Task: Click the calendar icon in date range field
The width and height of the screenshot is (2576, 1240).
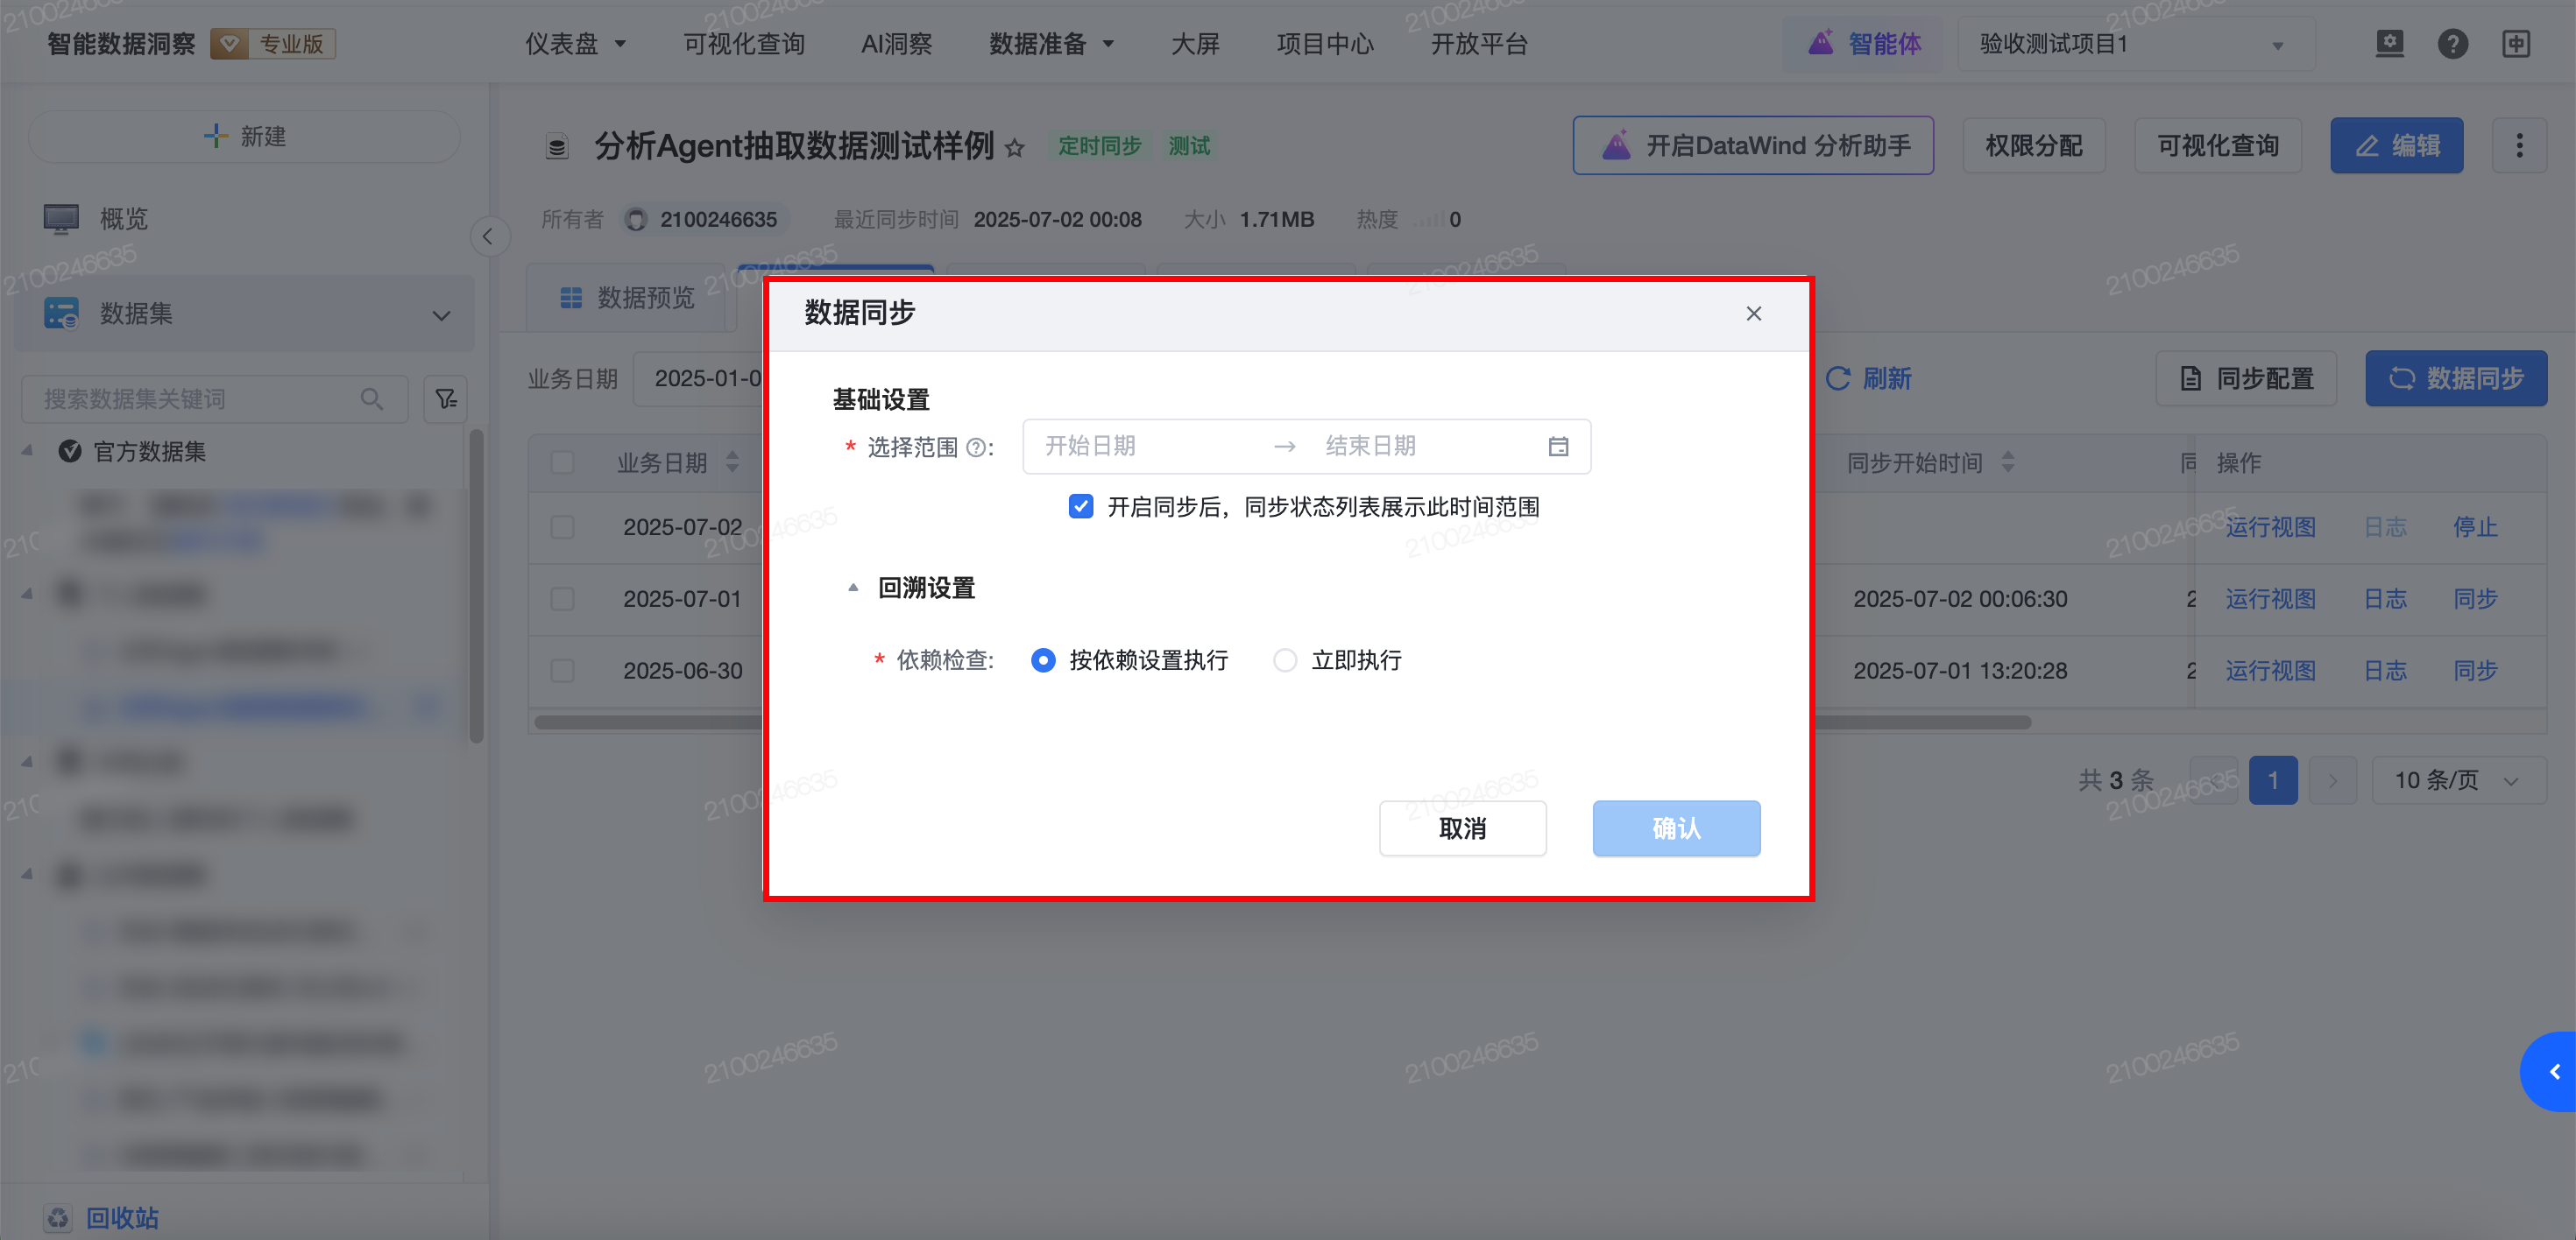Action: (x=1557, y=447)
